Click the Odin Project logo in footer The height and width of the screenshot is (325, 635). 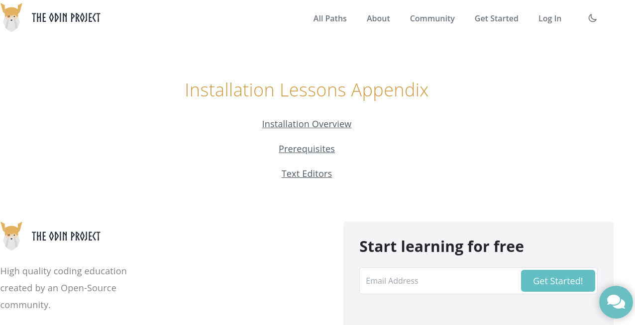[11, 236]
